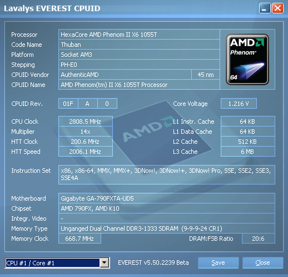Screen dimensions: 288x277
Task: Click the Code Name label
Action: click(x=27, y=45)
